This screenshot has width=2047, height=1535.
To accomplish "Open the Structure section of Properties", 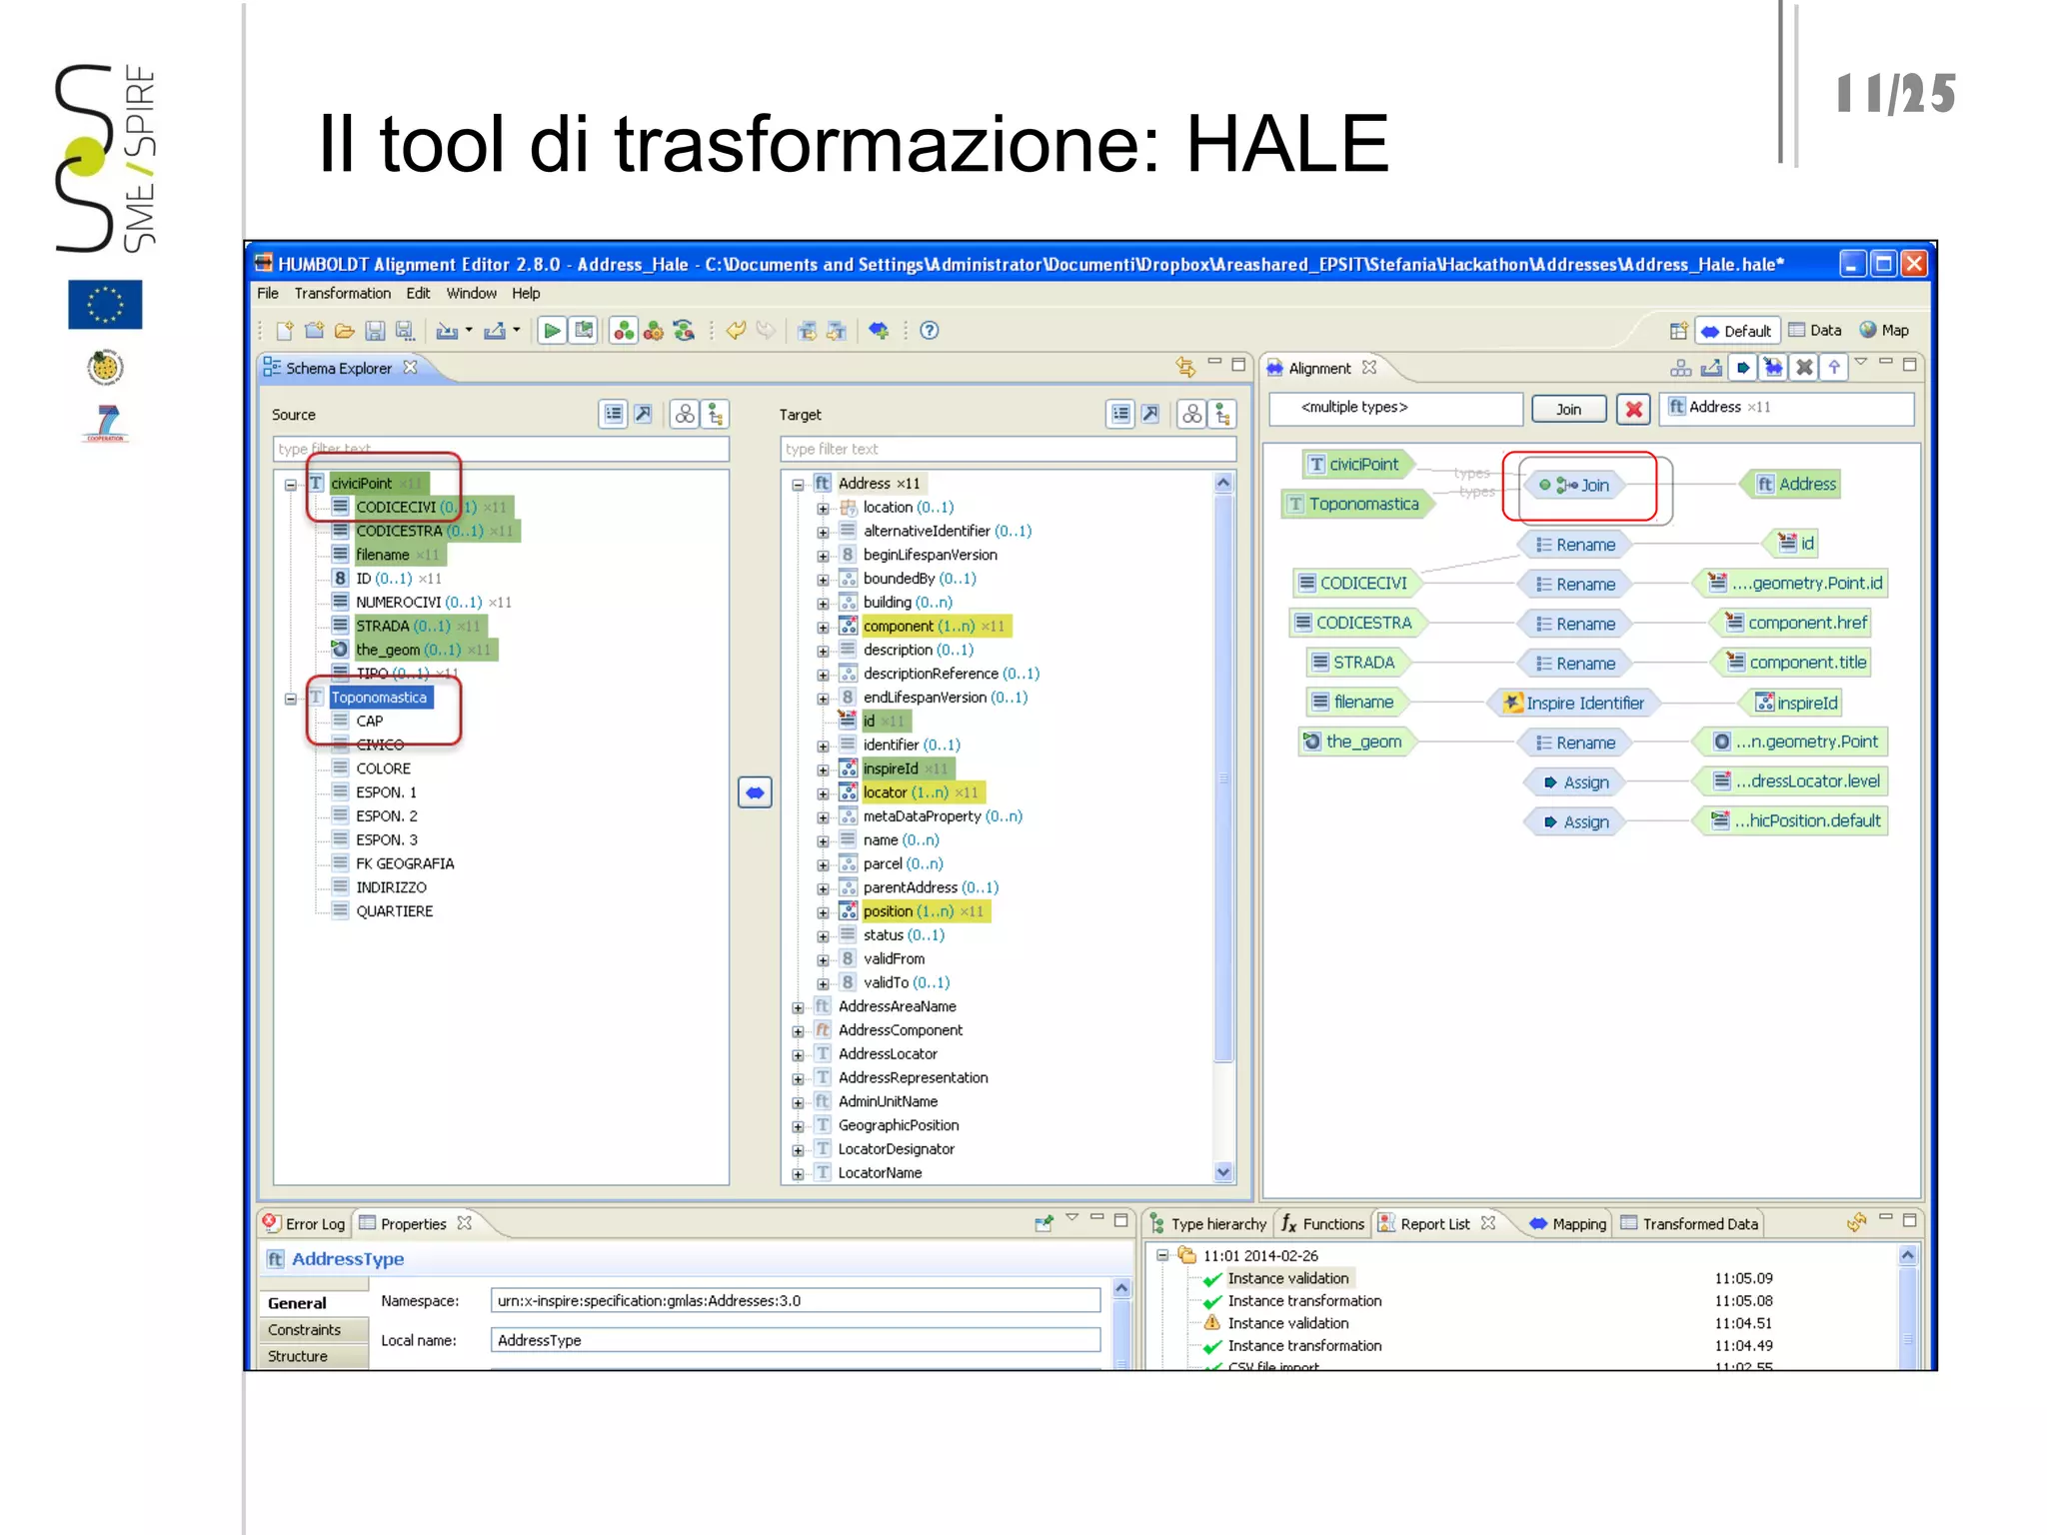I will (313, 1356).
